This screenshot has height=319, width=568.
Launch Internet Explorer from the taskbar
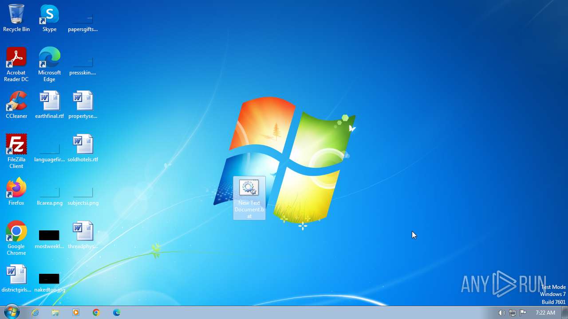click(35, 312)
